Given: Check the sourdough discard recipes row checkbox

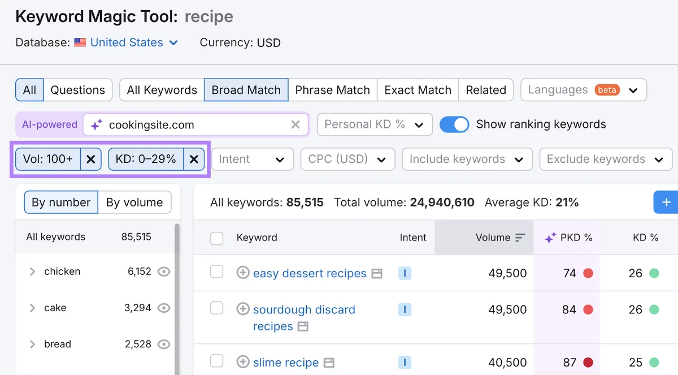Looking at the screenshot, I should coord(216,308).
